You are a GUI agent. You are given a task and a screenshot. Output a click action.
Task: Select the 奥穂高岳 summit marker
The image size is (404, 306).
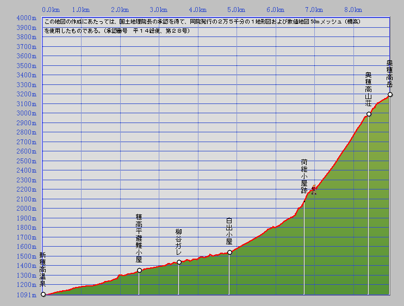coord(390,95)
